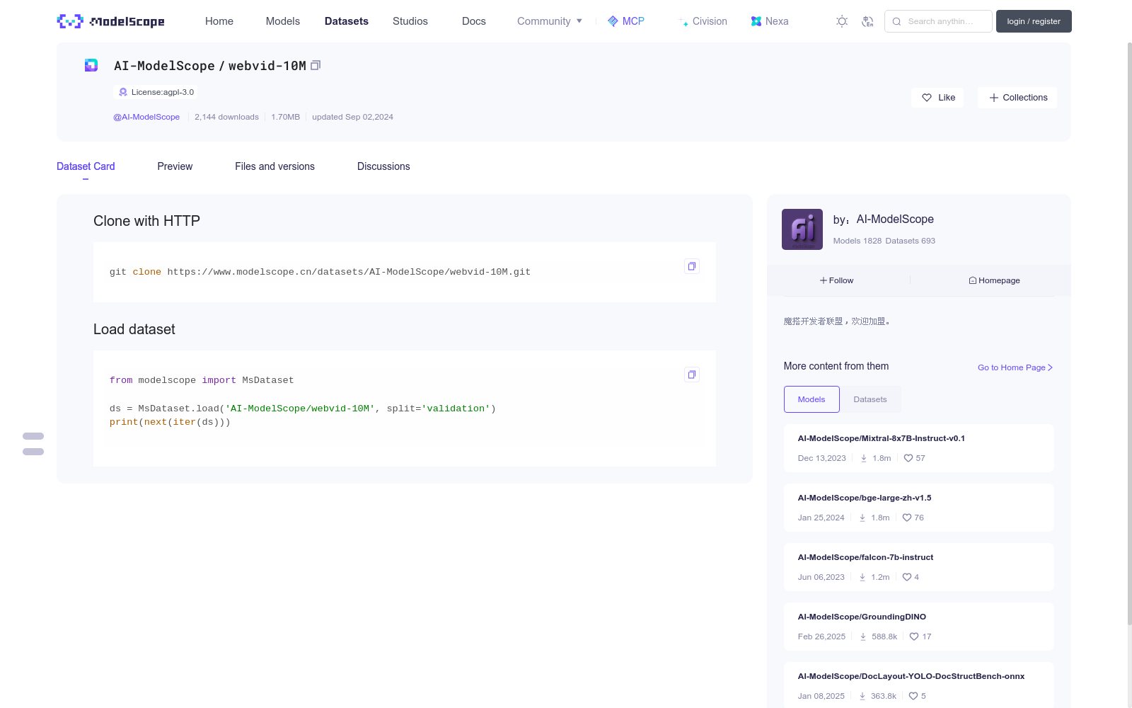This screenshot has width=1132, height=708.
Task: Open the Docs nav item
Action: [x=474, y=21]
